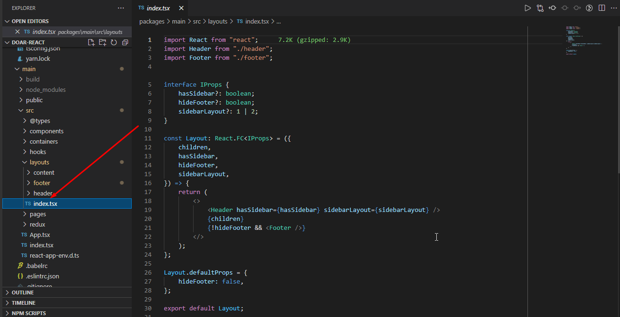Expand the footer folder

[67, 183]
